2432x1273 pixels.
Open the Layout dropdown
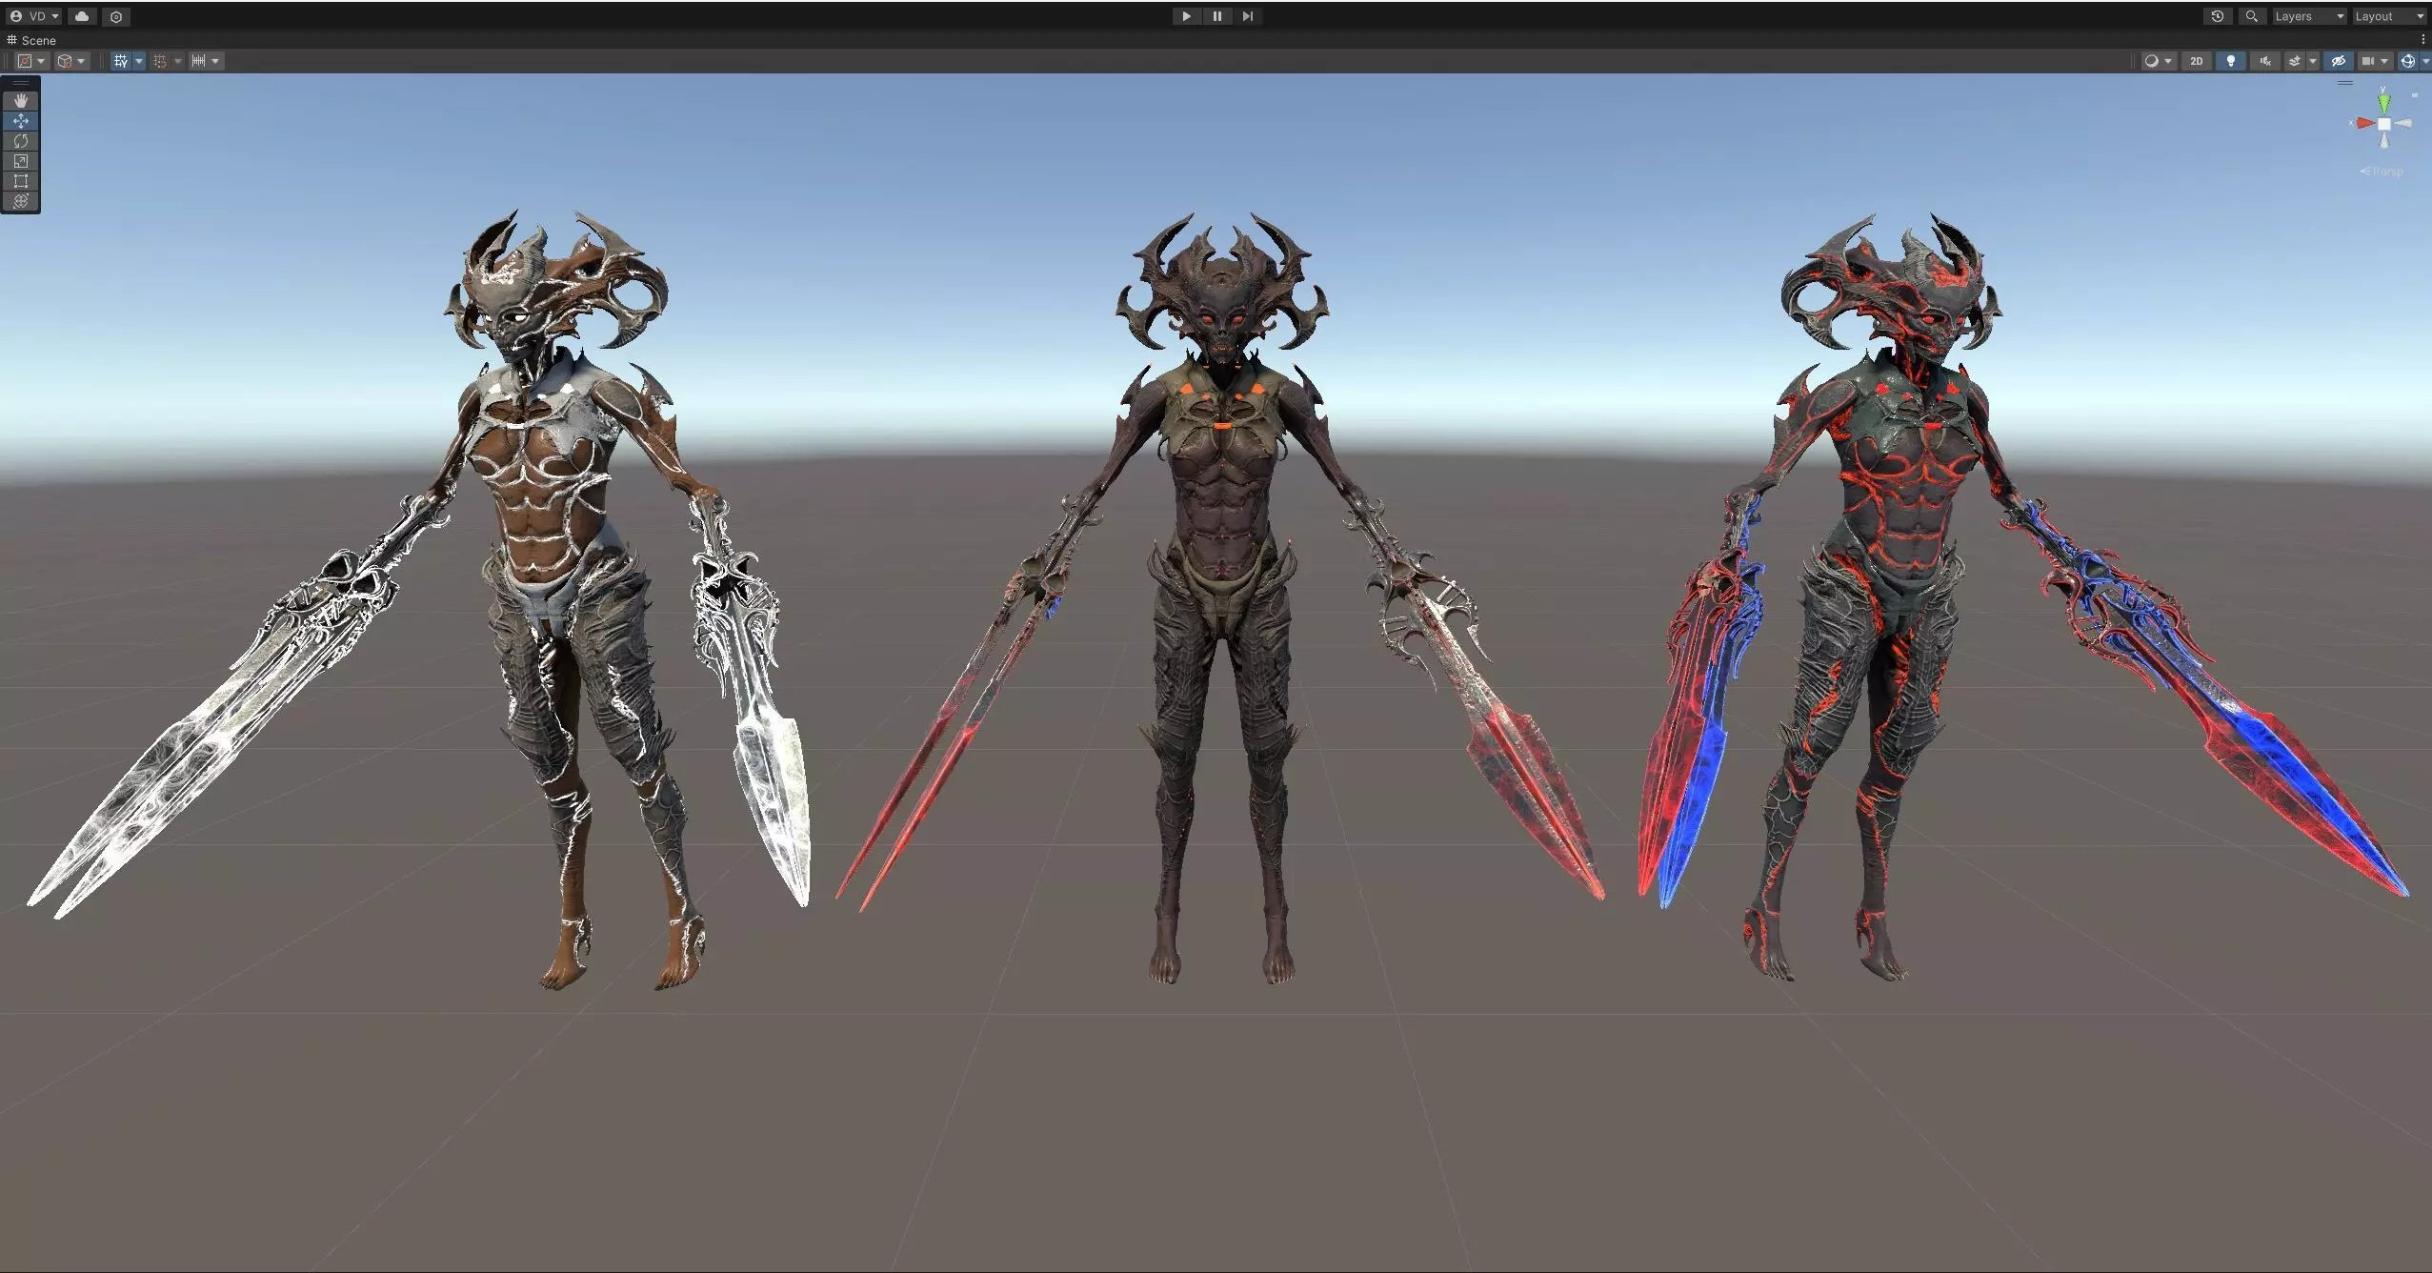[x=2390, y=16]
